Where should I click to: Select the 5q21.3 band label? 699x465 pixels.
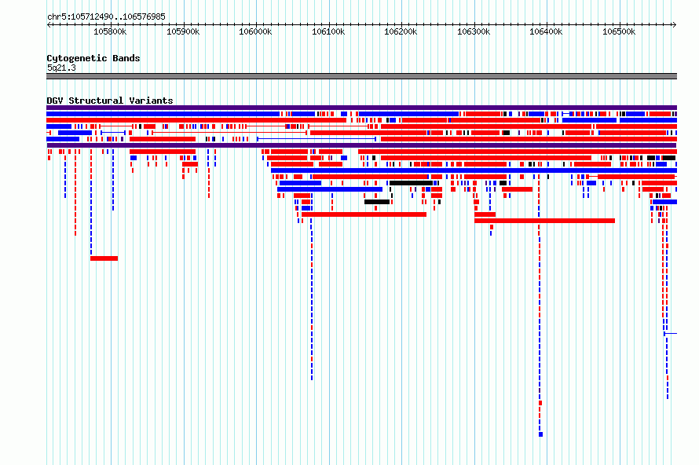click(x=61, y=68)
